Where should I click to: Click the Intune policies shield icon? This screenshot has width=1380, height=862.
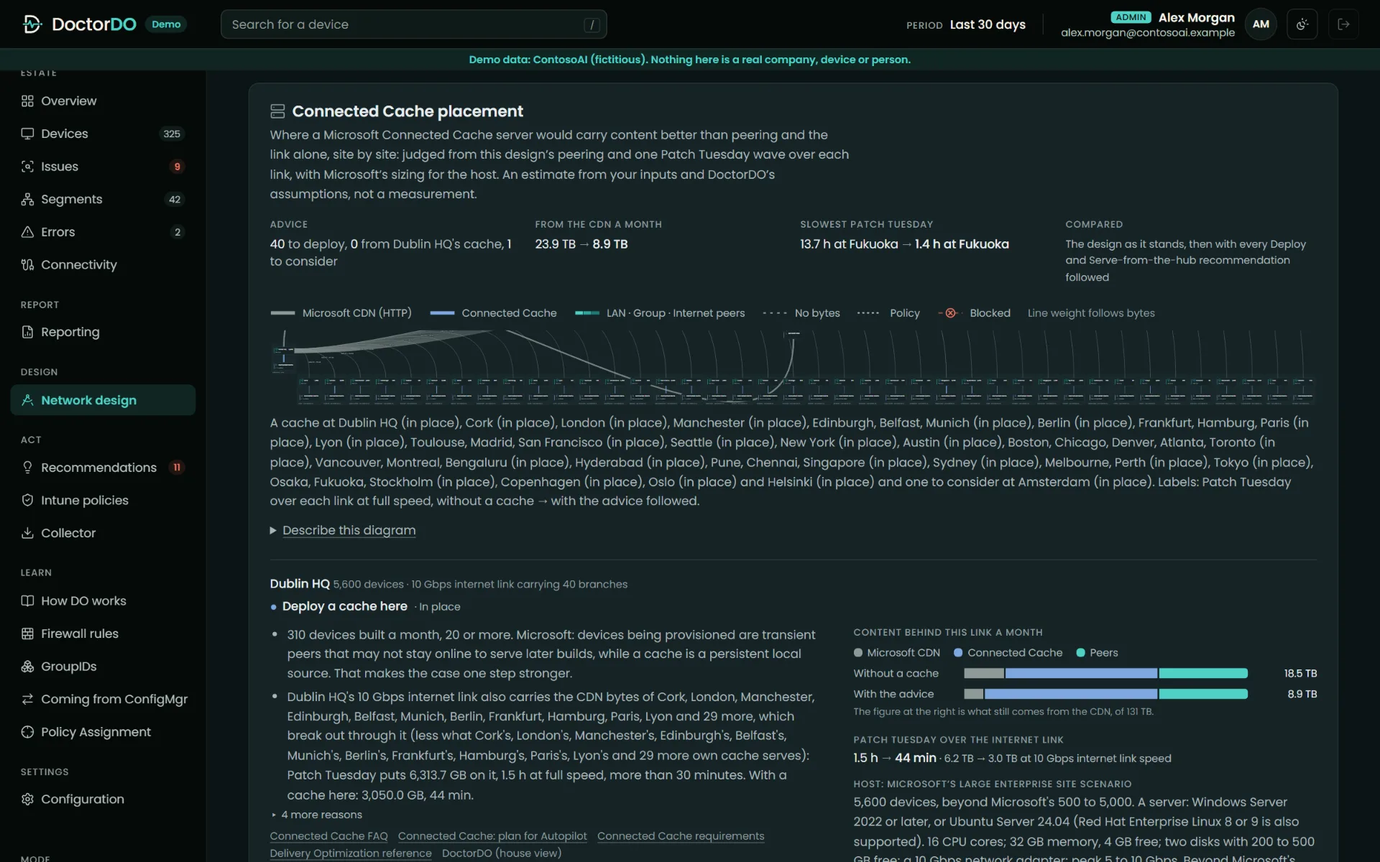pos(27,500)
